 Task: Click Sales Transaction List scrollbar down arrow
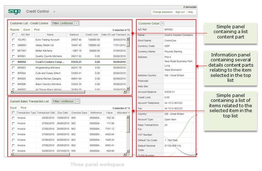[x=128, y=151]
